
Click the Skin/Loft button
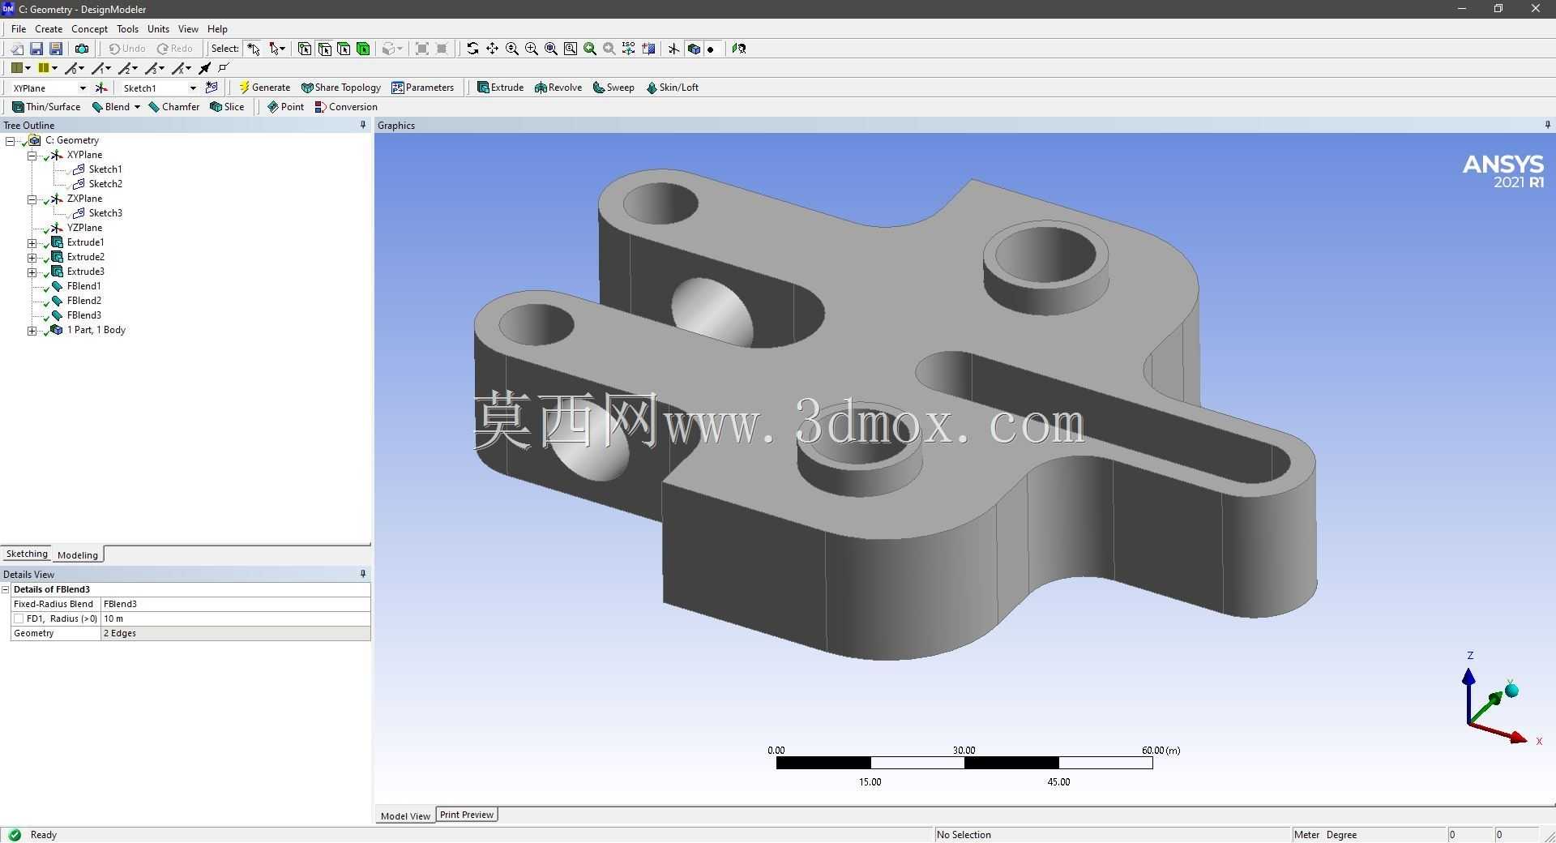click(x=672, y=88)
